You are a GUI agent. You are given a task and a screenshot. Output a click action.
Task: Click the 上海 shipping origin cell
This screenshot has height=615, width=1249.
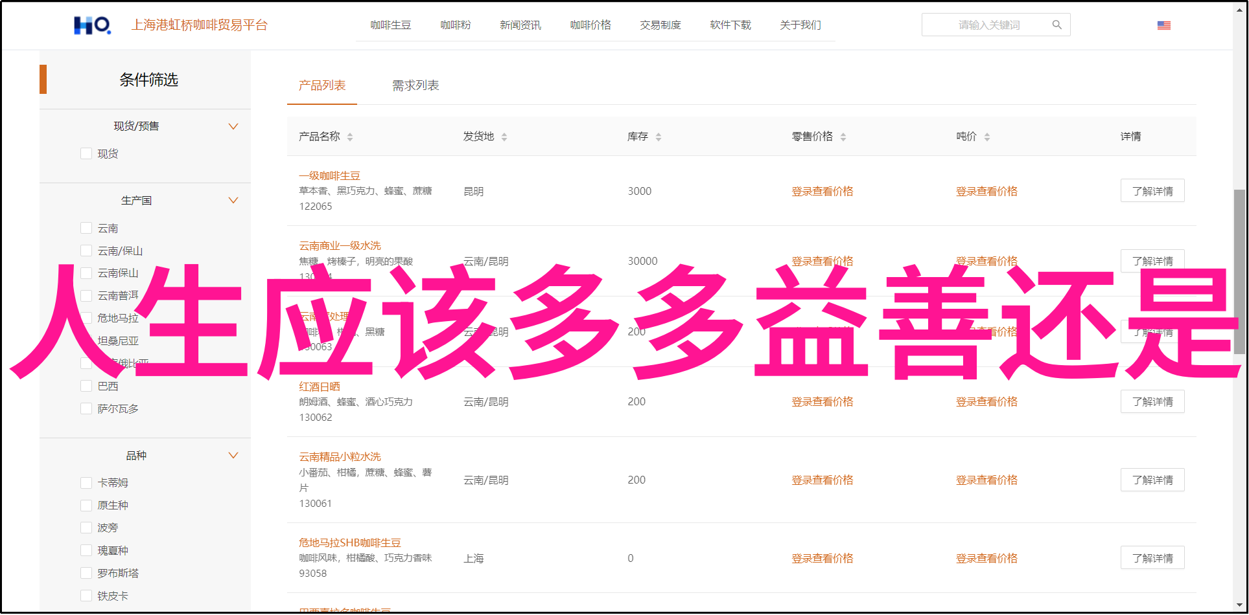474,558
